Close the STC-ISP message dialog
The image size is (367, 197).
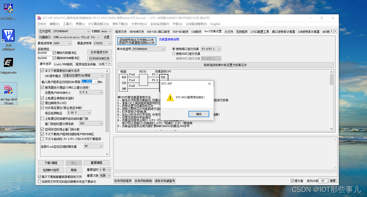point(209,83)
